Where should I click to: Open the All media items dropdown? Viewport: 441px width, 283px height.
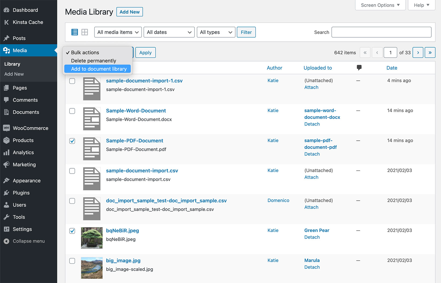click(118, 32)
